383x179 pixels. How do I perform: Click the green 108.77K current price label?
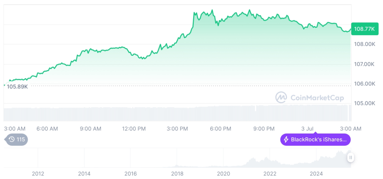pyautogui.click(x=364, y=29)
